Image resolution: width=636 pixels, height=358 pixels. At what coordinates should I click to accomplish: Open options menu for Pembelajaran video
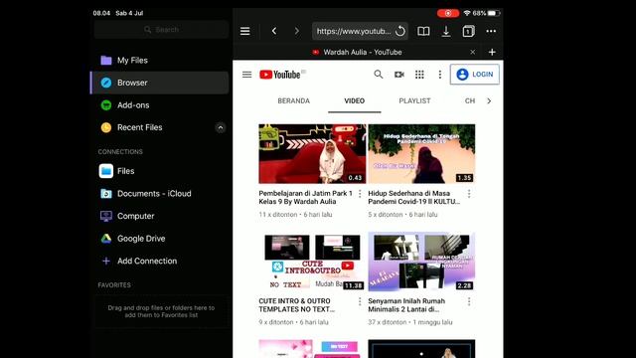point(360,194)
